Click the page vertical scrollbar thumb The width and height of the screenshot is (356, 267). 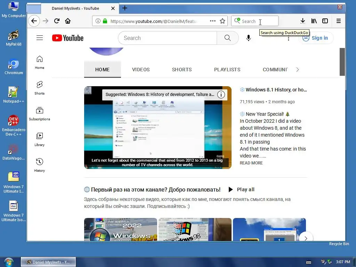[x=342, y=62]
